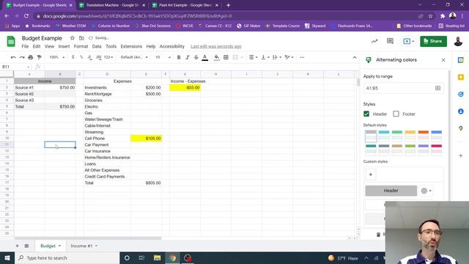Toggle strikethrough formatting
The image size is (469, 264).
pyautogui.click(x=196, y=57)
